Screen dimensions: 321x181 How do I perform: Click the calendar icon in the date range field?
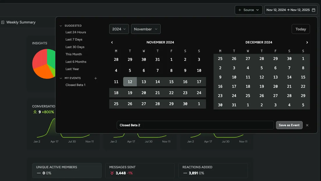(x=314, y=10)
